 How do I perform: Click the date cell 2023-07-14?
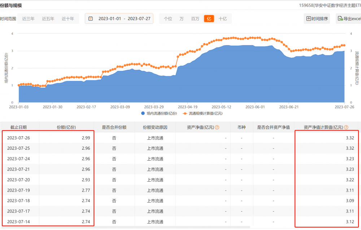click(x=18, y=222)
